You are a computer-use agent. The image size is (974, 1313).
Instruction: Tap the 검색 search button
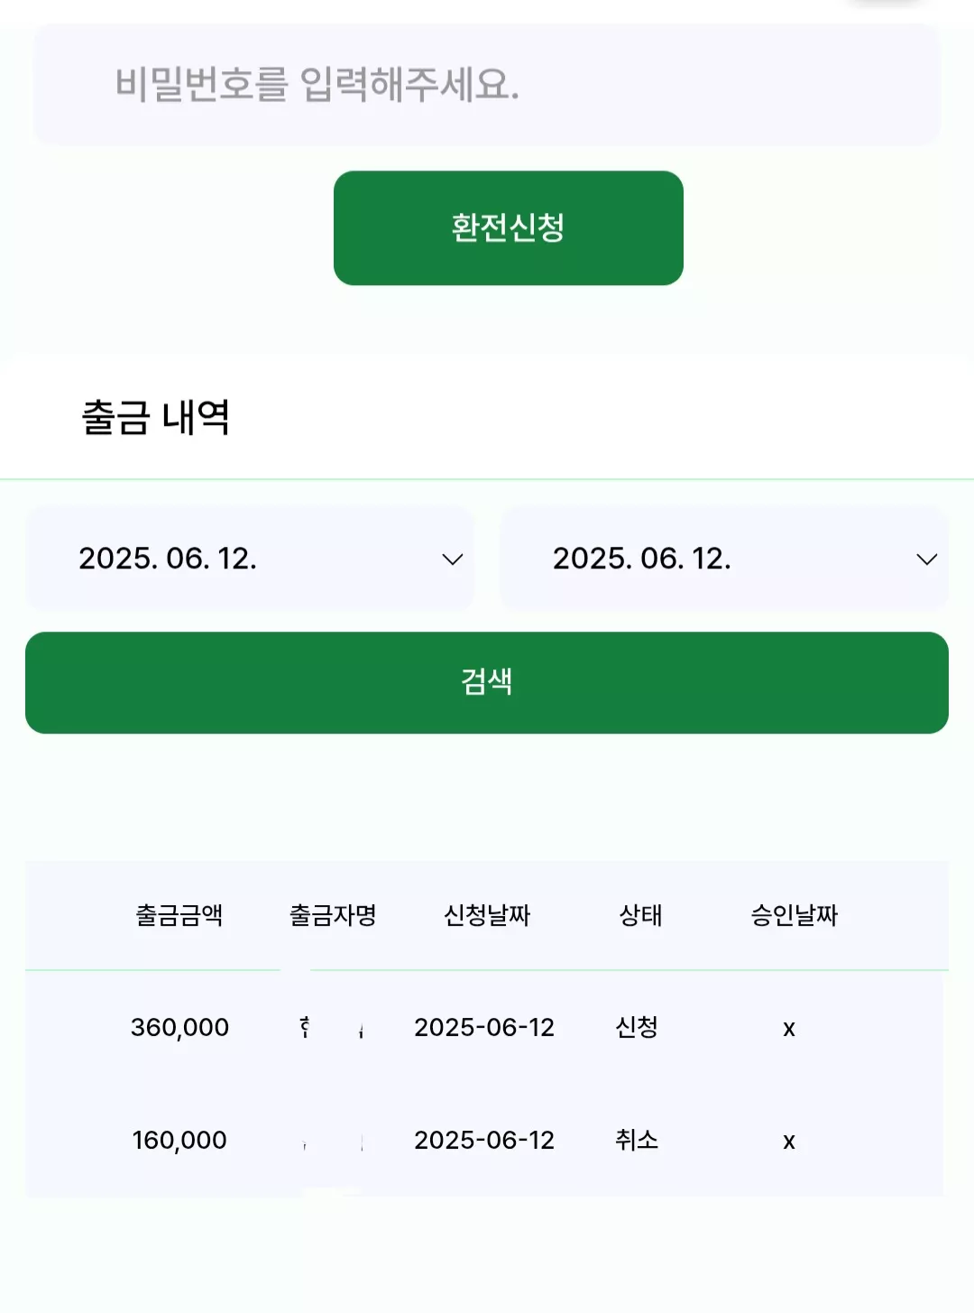(x=487, y=682)
